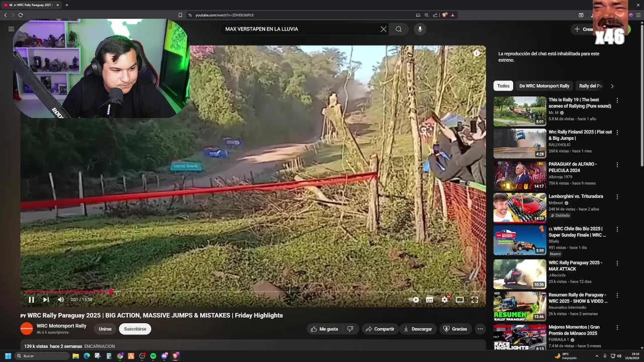
Task: Subscribe with the Suscribirse button
Action: click(135, 329)
